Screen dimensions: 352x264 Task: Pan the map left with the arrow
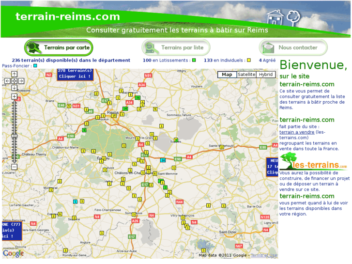tap(7, 81)
